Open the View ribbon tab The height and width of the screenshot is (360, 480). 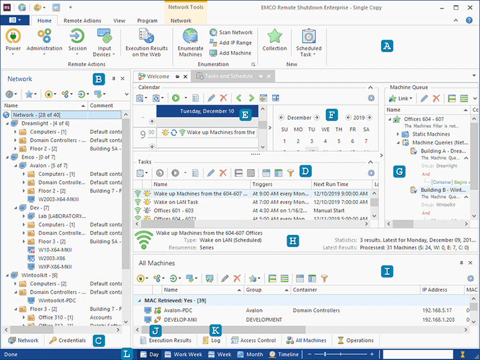[119, 21]
